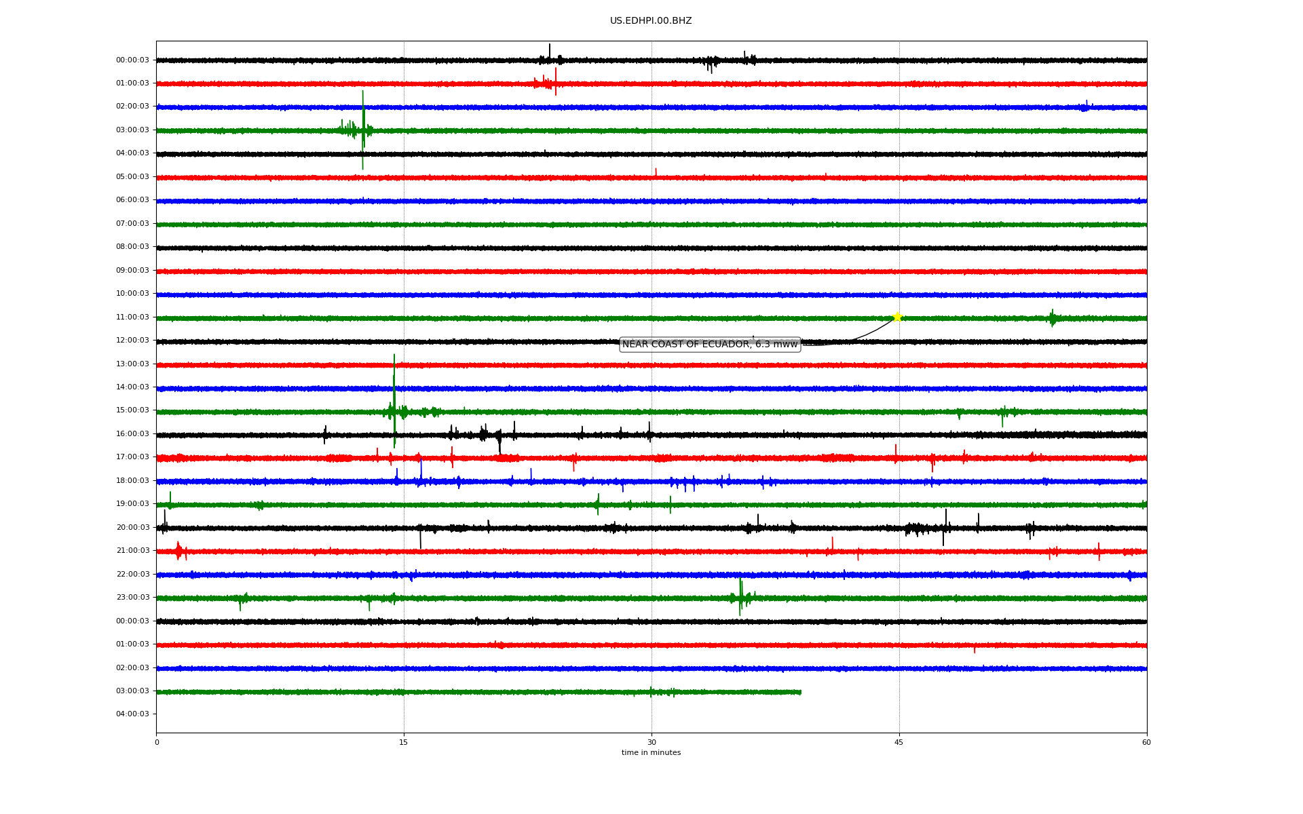Select the 19:00:03 time label
The height and width of the screenshot is (814, 1303).
point(132,504)
